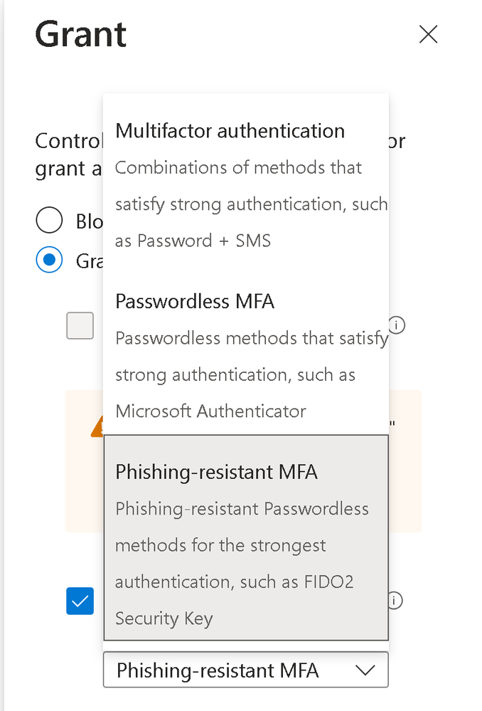This screenshot has height=711, width=482.
Task: Select the Block access radio button
Action: [x=49, y=220]
